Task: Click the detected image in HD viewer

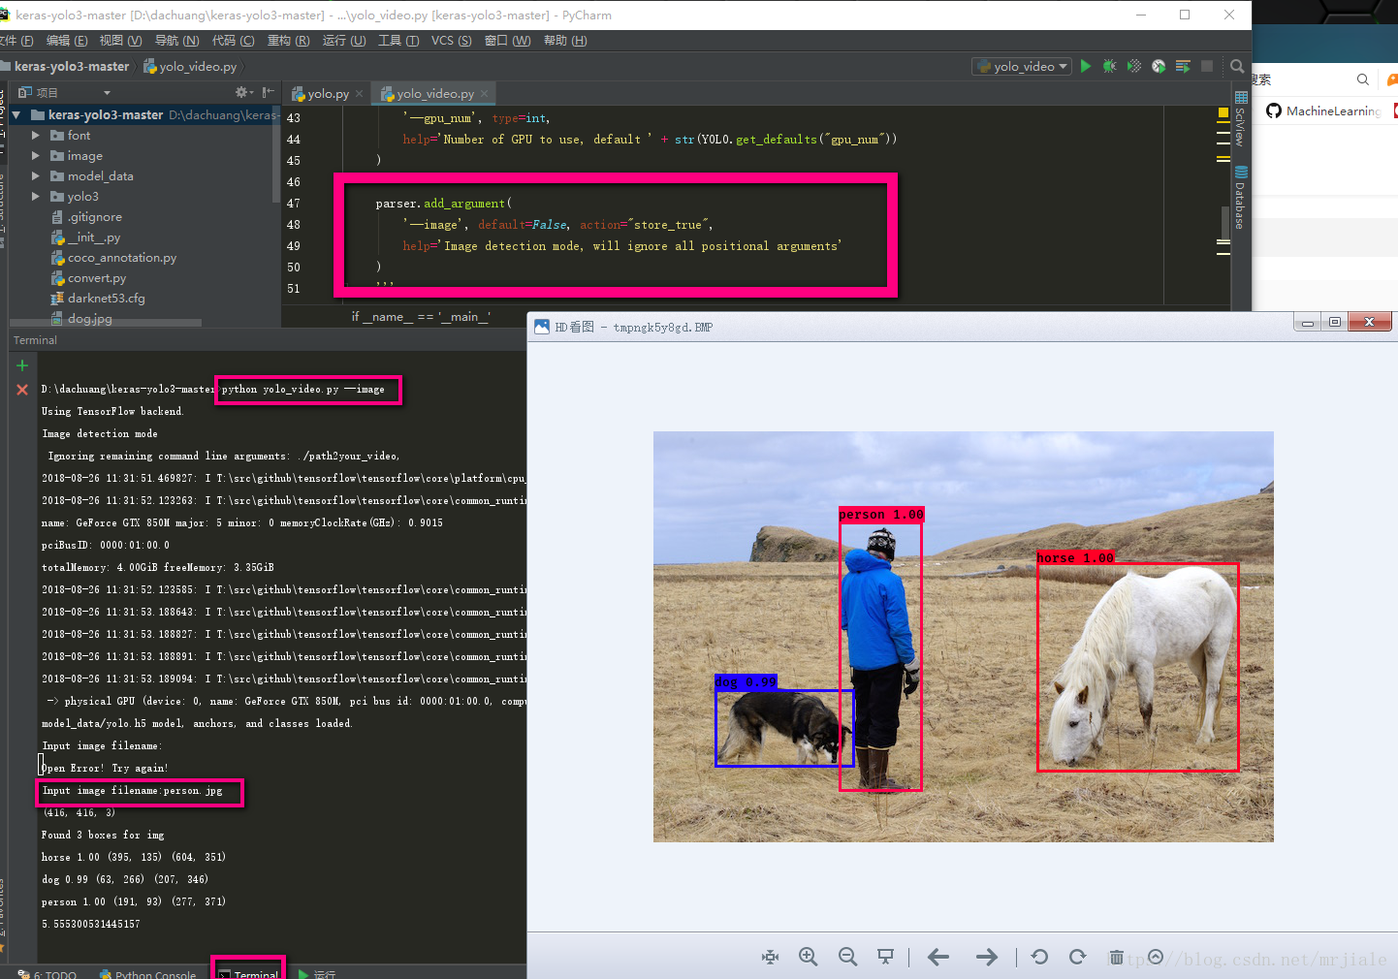Action: [963, 637]
